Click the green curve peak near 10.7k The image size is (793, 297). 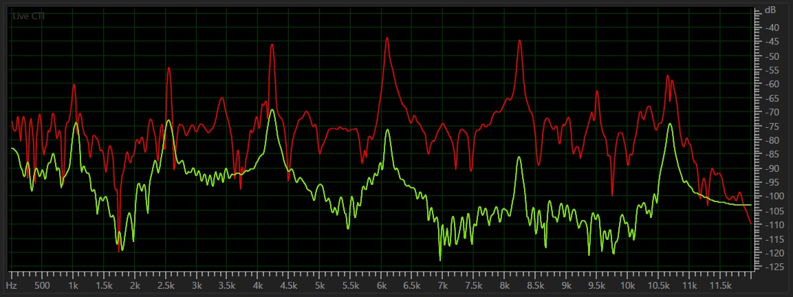[x=669, y=124]
